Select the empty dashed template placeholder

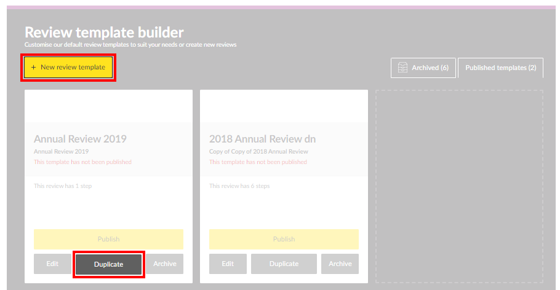click(x=459, y=187)
